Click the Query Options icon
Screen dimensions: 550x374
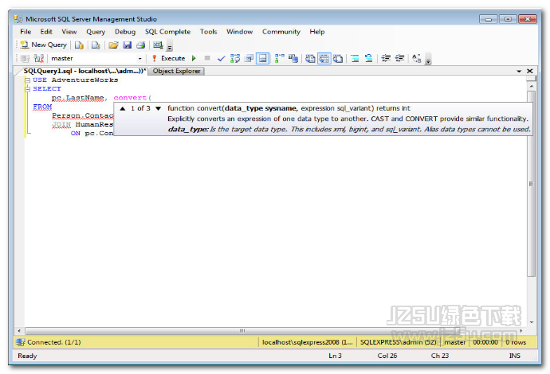click(x=249, y=58)
